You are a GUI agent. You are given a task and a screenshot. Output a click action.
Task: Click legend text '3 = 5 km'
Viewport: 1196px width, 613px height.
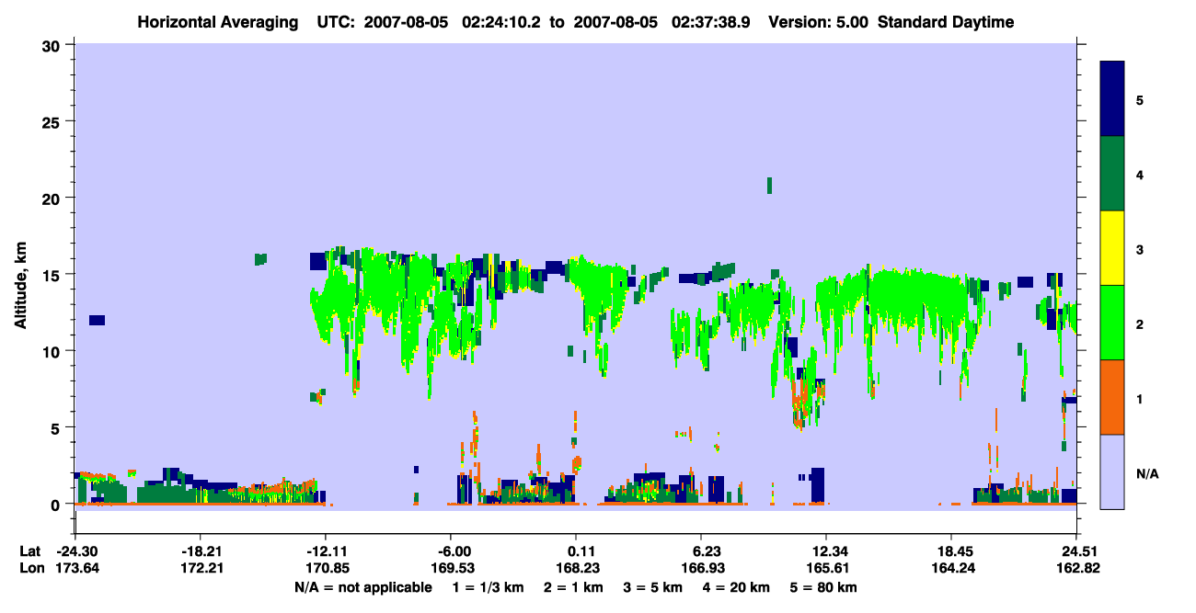click(654, 587)
